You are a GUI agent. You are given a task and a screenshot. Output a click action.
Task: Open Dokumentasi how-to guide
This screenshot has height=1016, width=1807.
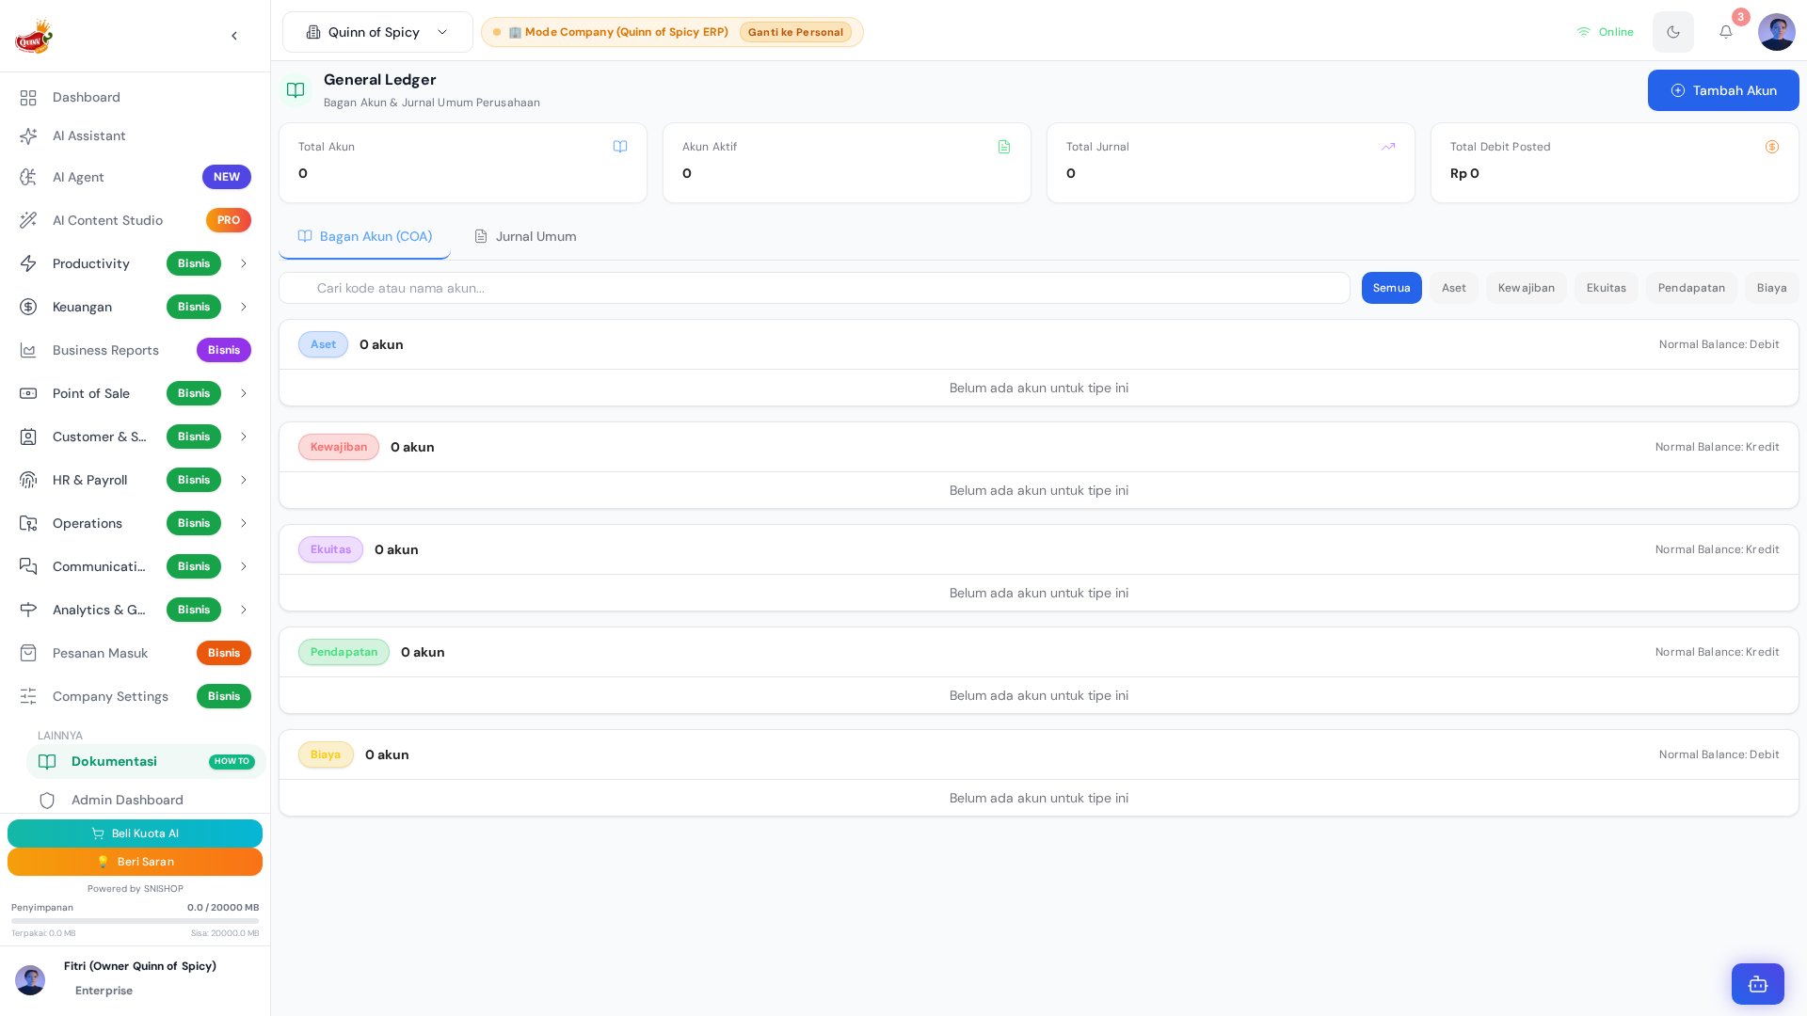coord(146,762)
